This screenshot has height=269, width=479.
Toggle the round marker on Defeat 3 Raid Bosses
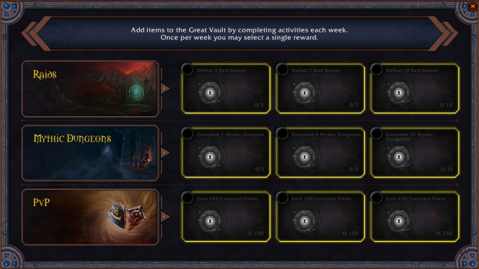tap(187, 69)
